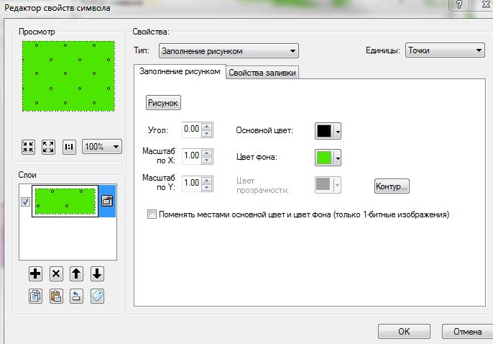
Task: Click the zoom-out preview icon
Action: click(x=28, y=147)
